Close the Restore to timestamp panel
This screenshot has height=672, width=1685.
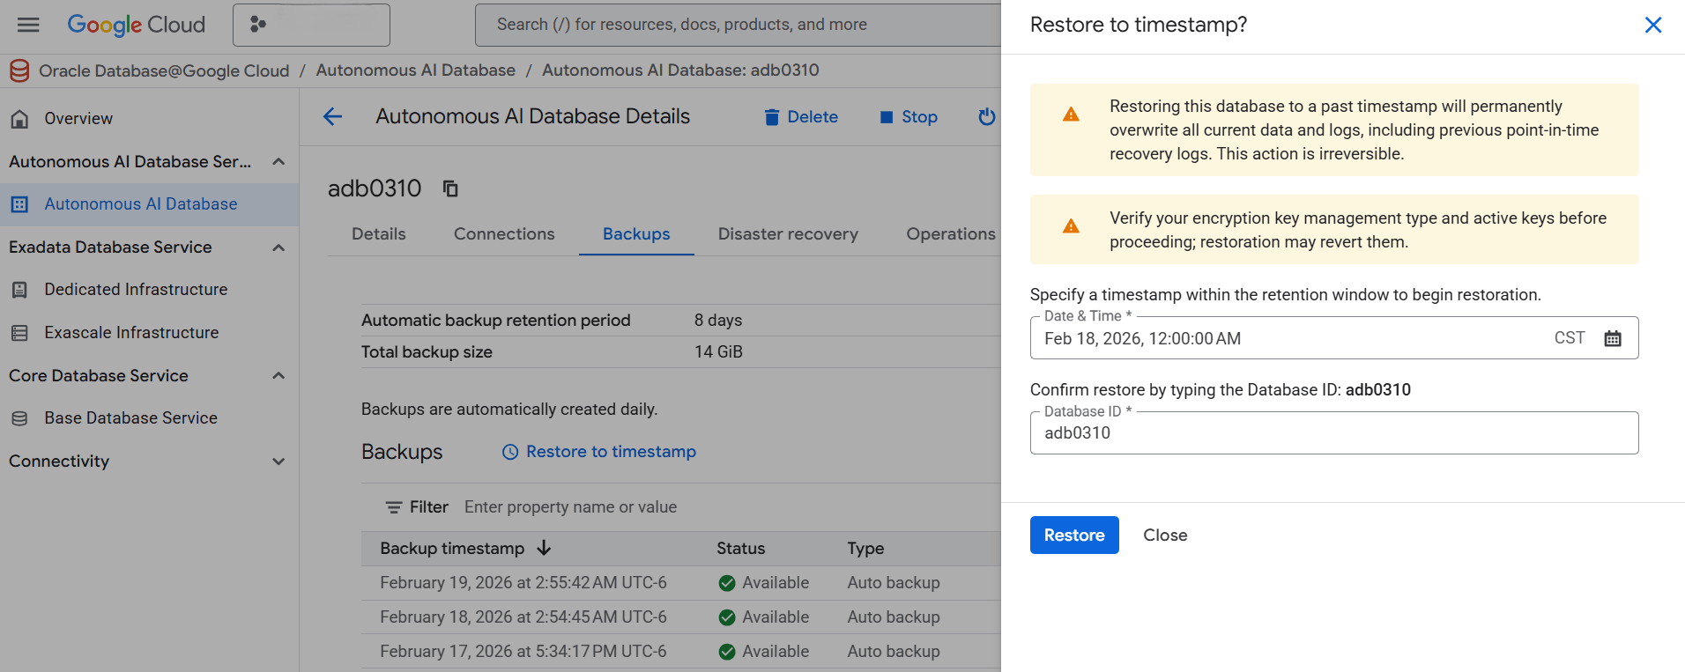coord(1652,25)
